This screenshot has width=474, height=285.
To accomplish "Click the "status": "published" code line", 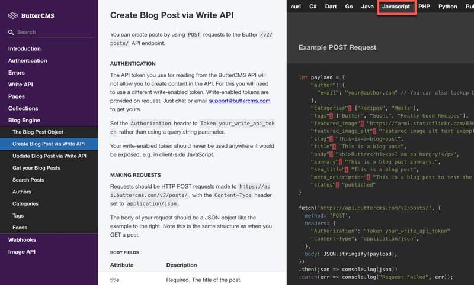I will (343, 185).
